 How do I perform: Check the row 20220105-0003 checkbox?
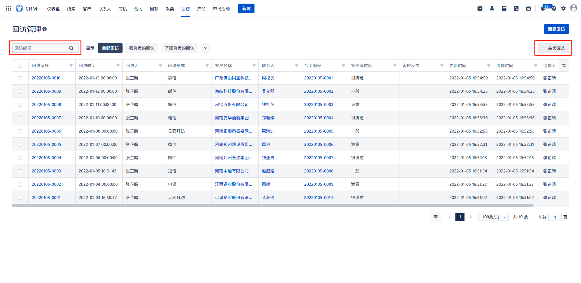pyautogui.click(x=20, y=171)
